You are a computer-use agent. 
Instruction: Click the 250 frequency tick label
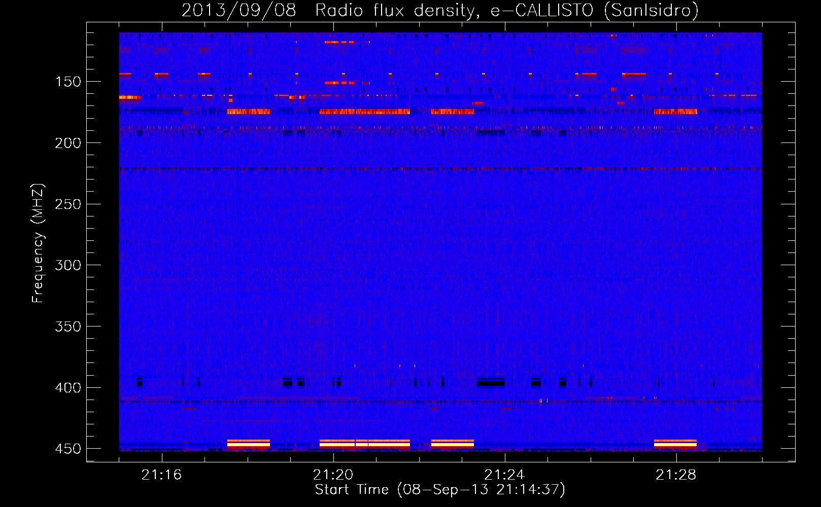[x=67, y=204]
